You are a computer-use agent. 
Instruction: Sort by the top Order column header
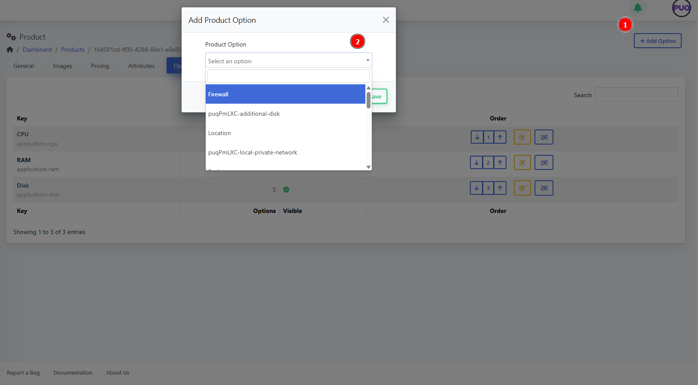pos(498,118)
